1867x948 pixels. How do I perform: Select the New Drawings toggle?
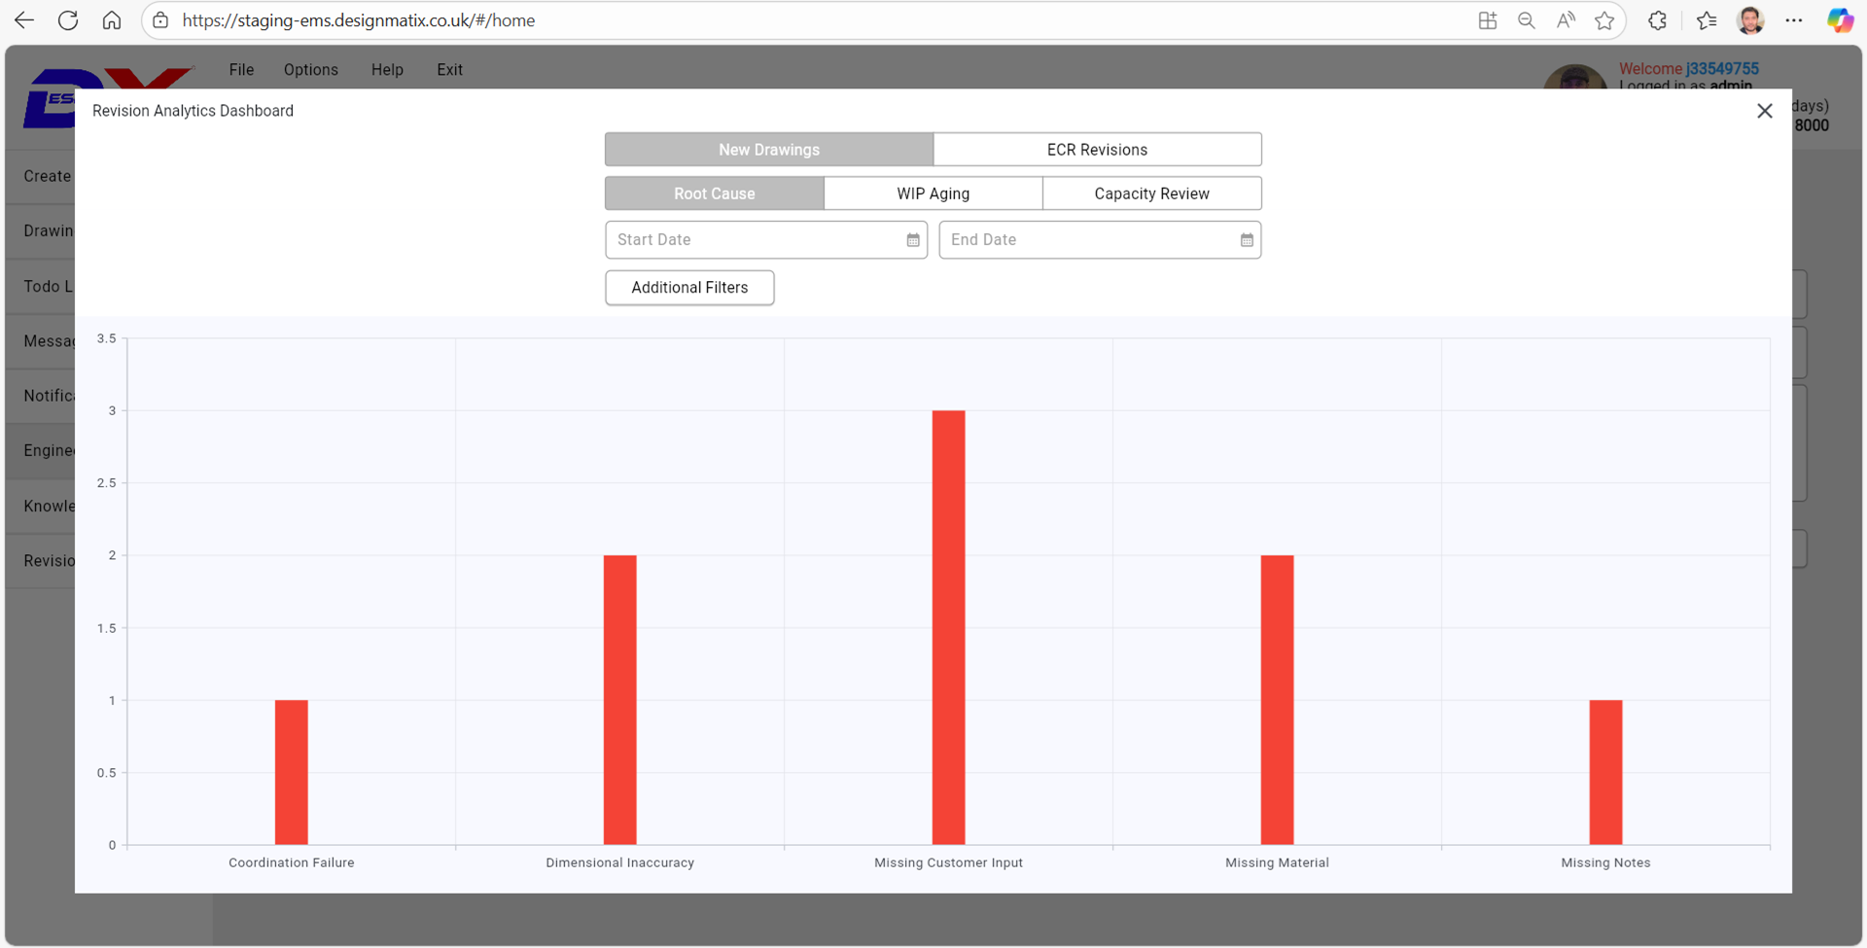click(768, 150)
